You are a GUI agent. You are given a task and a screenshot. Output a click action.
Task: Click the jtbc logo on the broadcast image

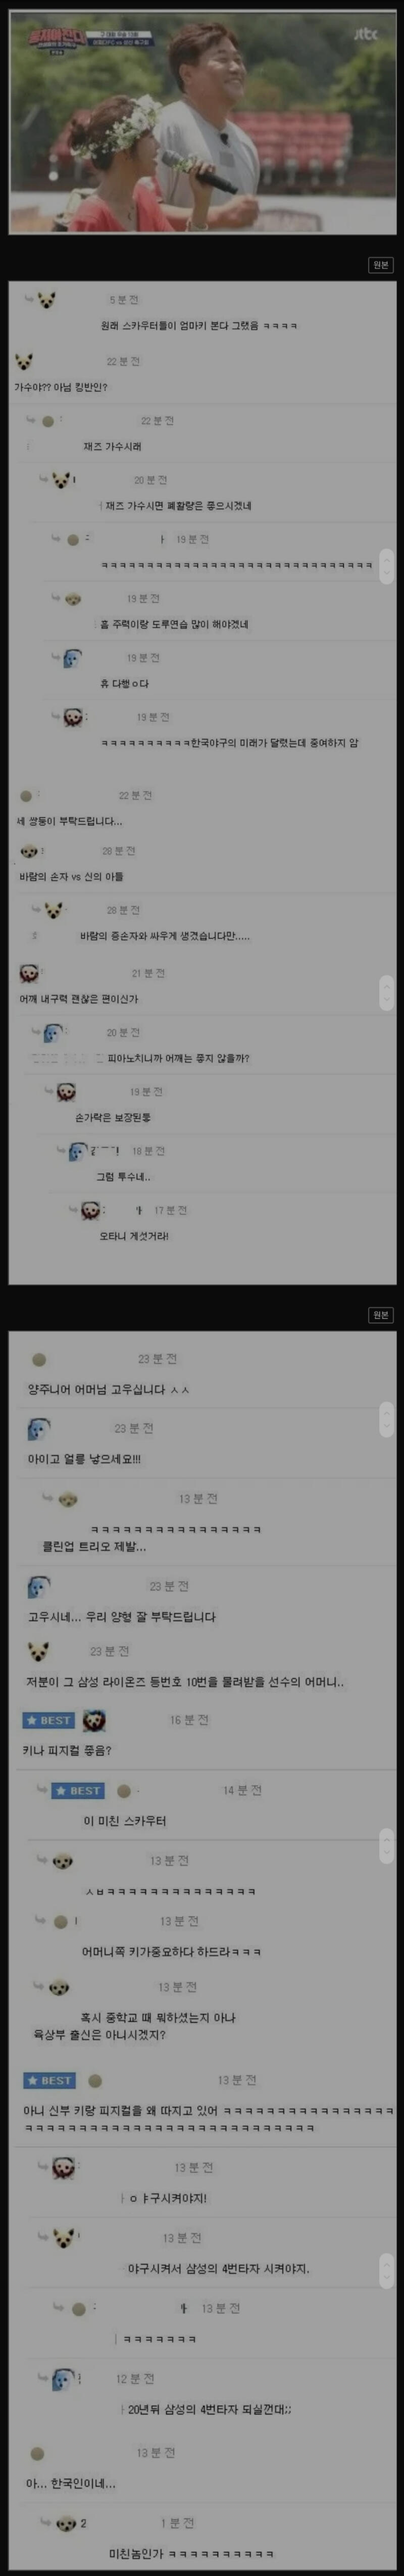[x=365, y=33]
